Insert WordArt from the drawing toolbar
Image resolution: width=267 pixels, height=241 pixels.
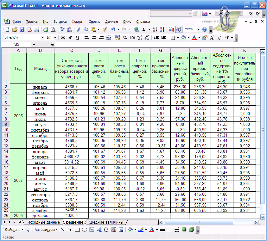99,230
